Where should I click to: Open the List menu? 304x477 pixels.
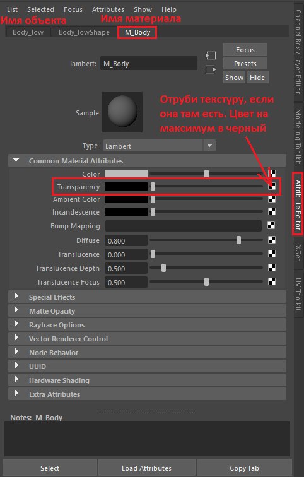12,9
